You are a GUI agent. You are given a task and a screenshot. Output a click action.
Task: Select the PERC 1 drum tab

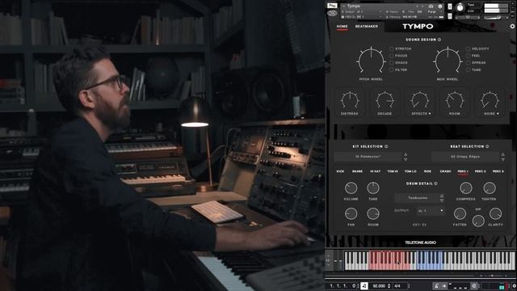(463, 171)
